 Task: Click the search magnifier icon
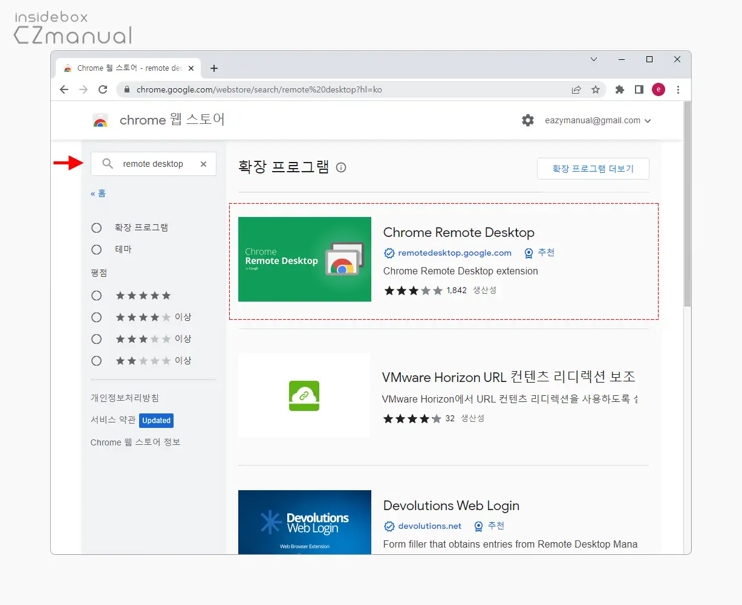[108, 164]
